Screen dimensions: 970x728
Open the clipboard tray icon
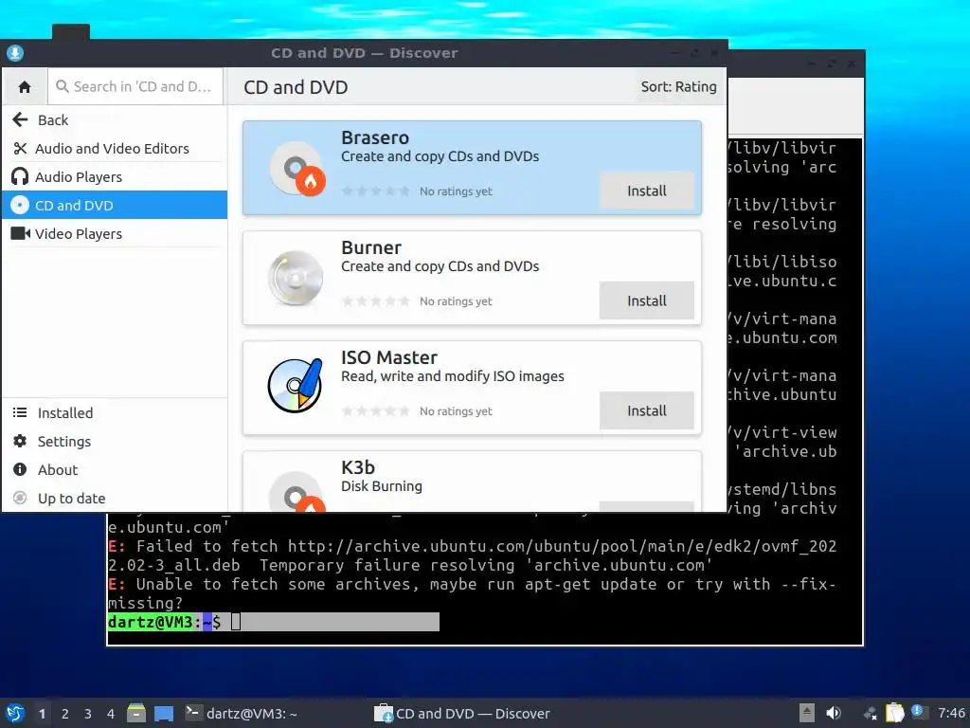click(894, 713)
